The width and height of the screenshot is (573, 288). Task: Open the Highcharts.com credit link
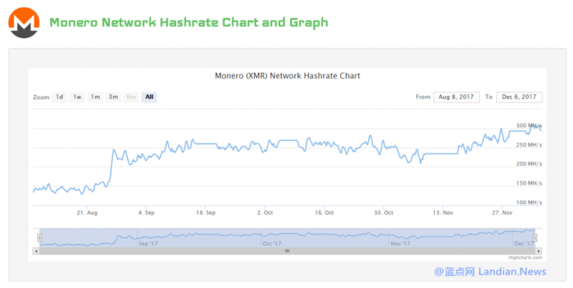pos(525,257)
